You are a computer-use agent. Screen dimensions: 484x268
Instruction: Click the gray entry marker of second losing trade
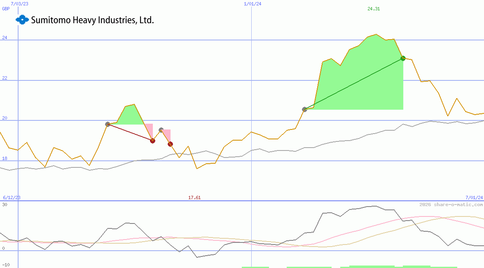coord(161,130)
